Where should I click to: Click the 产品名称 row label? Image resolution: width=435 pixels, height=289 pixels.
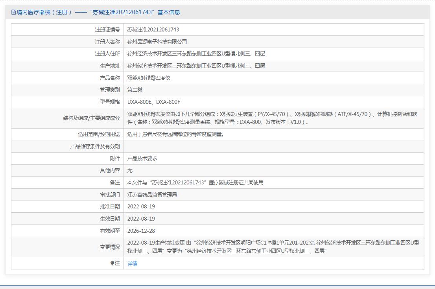pos(110,78)
